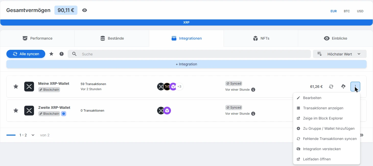Open the Bestände tab
This screenshot has height=166, width=373.
click(112, 38)
